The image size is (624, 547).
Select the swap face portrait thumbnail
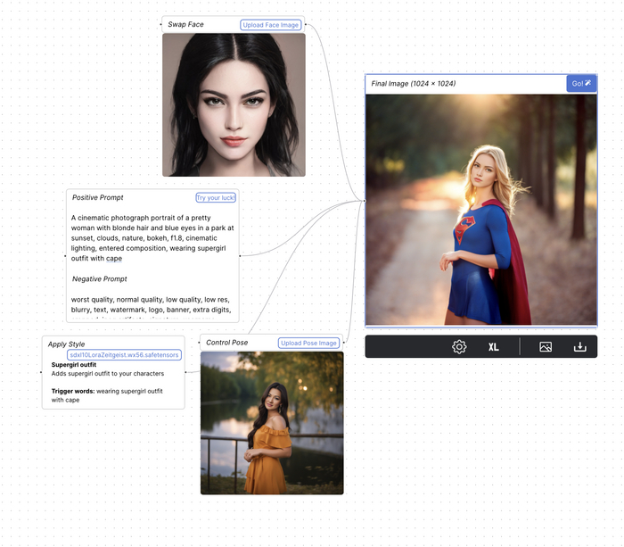[x=234, y=104]
